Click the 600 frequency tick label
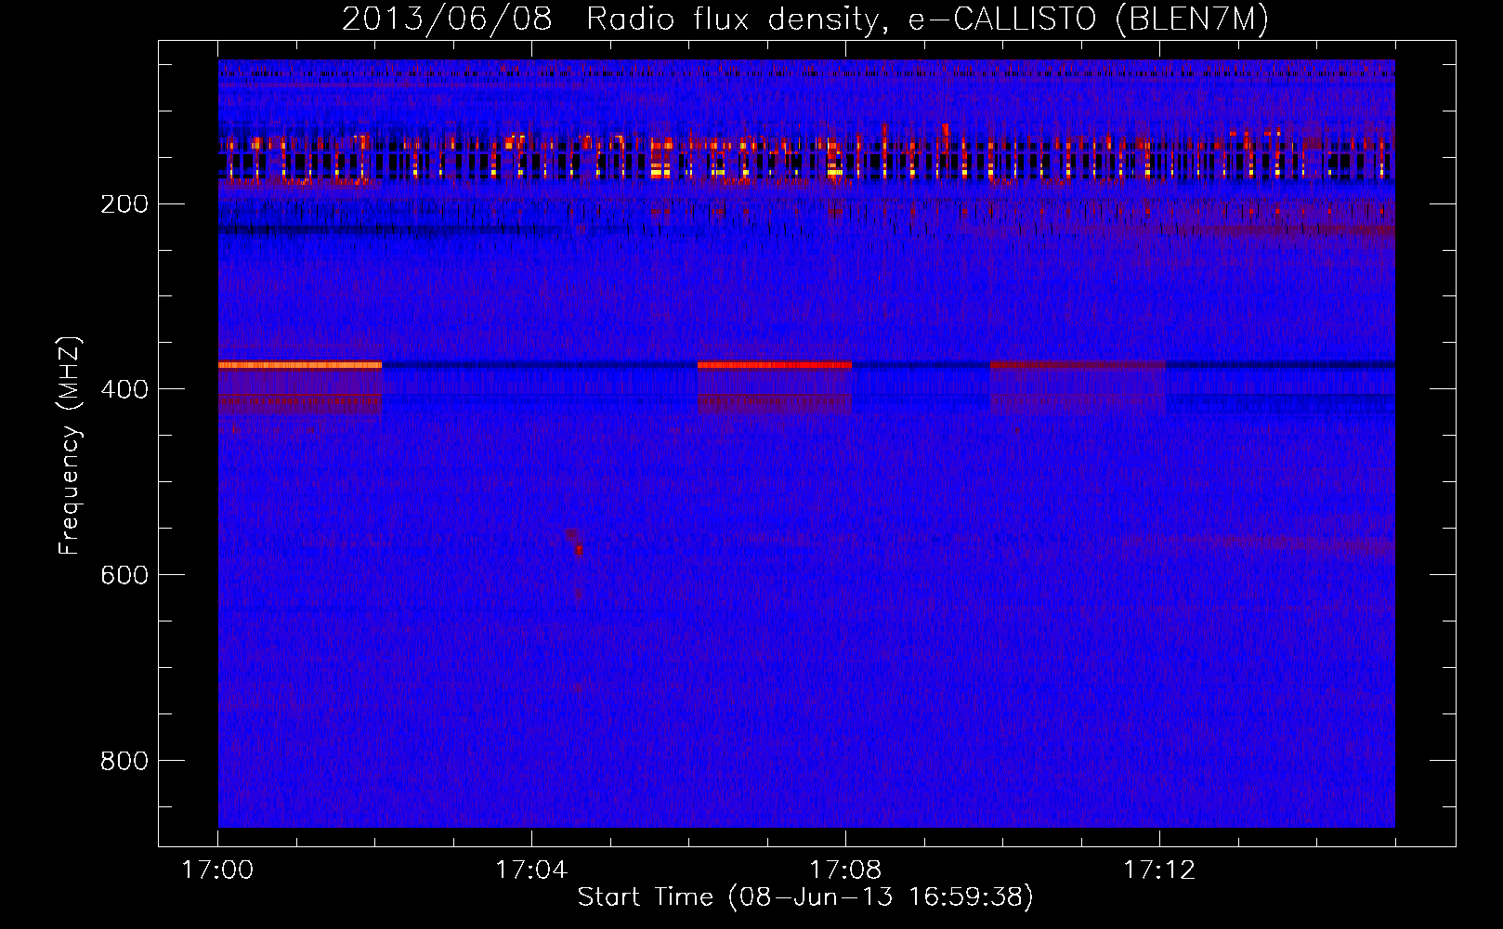1503x929 pixels. [x=124, y=575]
